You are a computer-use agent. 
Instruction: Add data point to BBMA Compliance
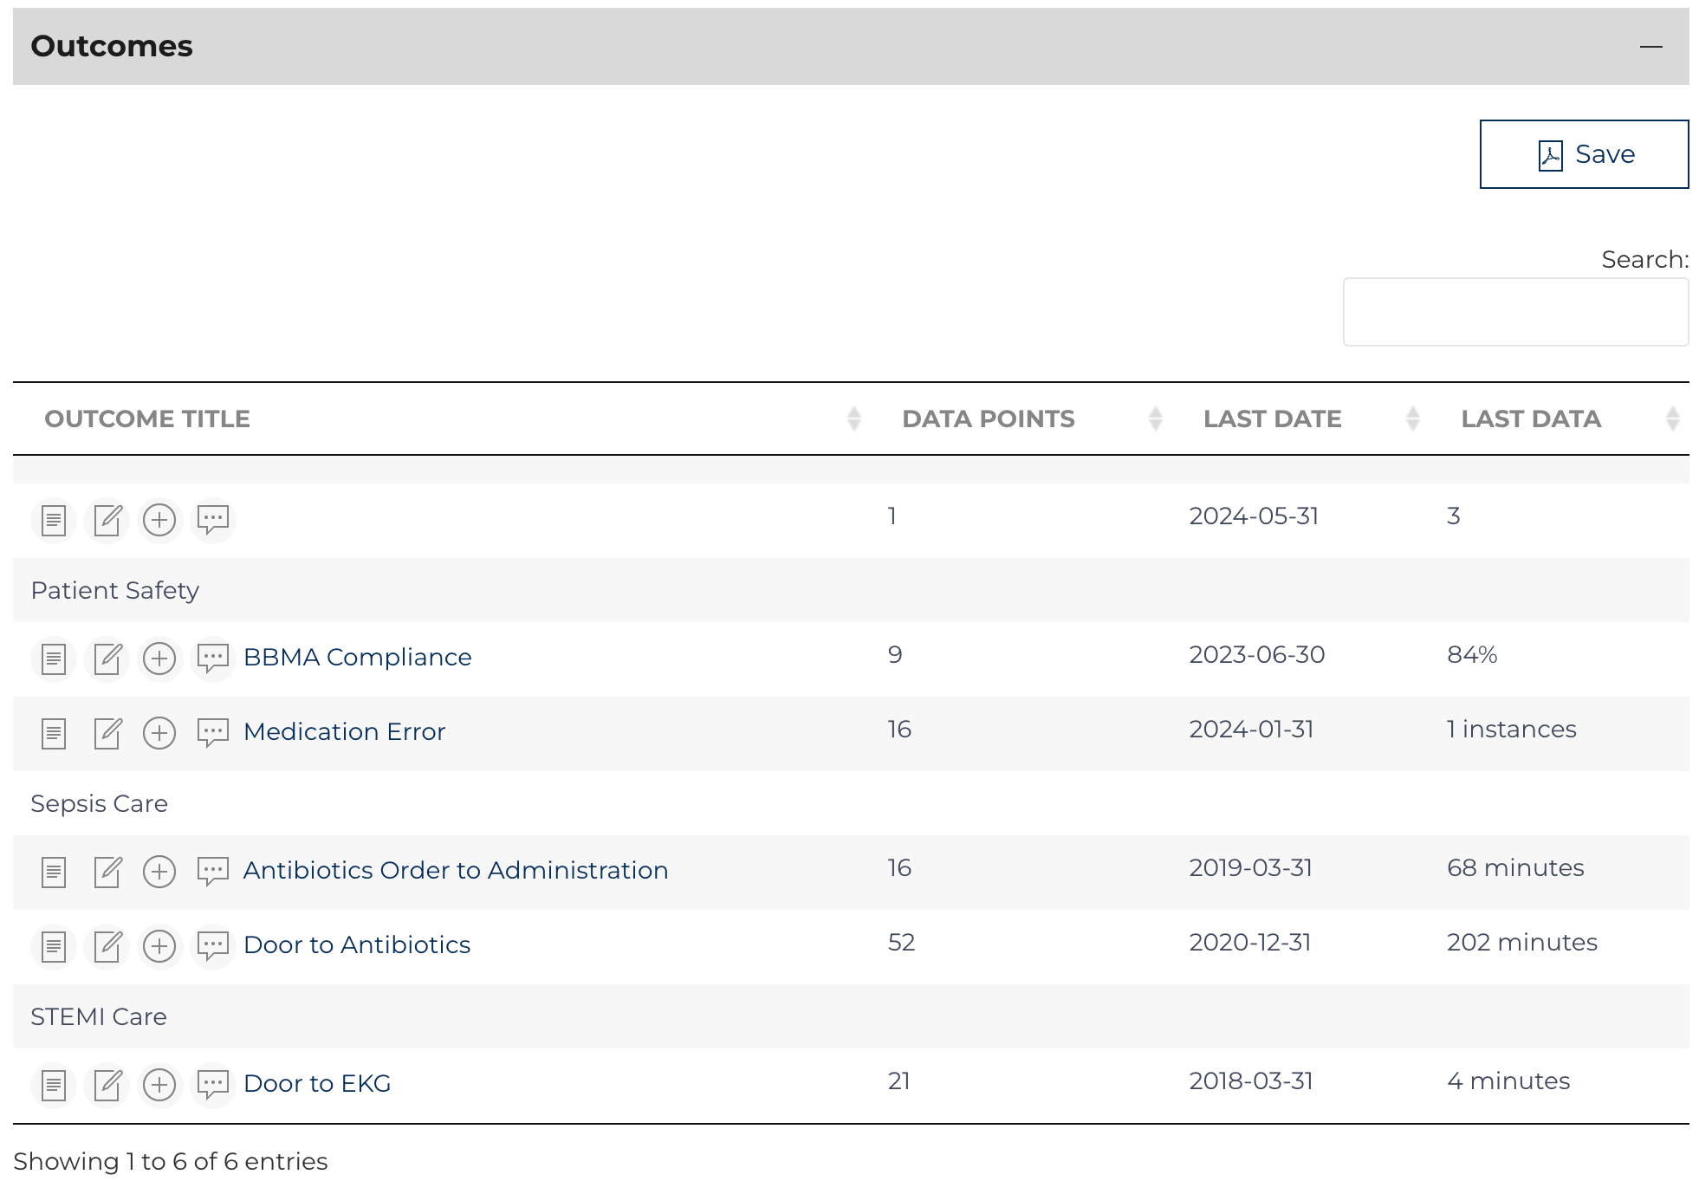[x=159, y=659]
